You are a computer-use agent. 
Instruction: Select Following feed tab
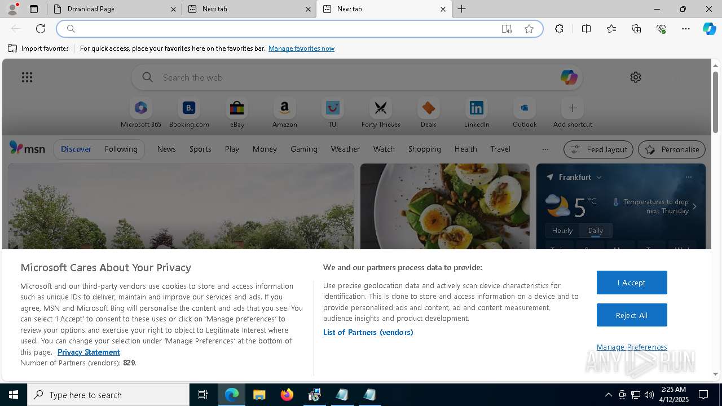121,149
